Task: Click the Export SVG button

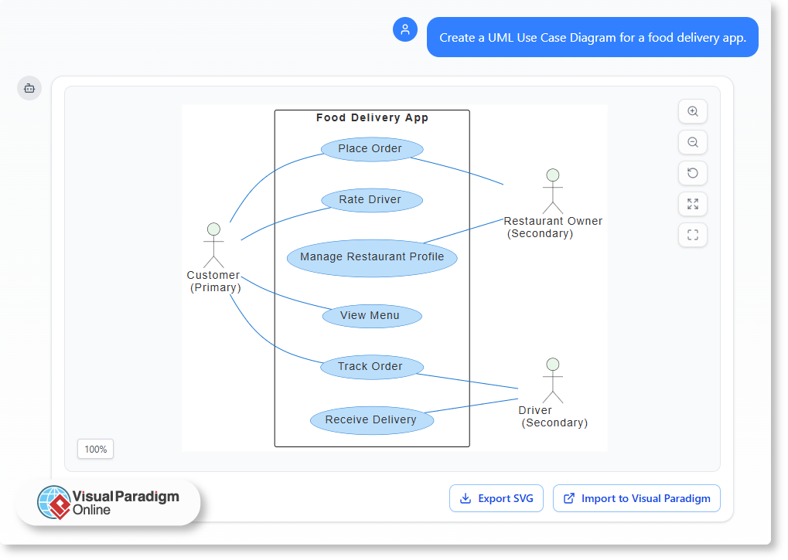Action: tap(496, 498)
